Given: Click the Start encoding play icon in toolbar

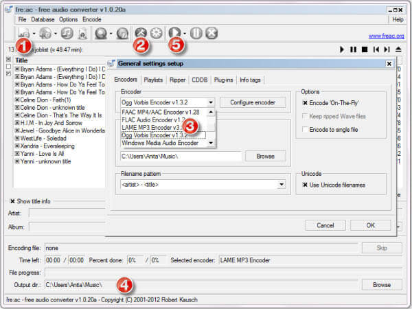Looking at the screenshot, I should click(x=176, y=33).
